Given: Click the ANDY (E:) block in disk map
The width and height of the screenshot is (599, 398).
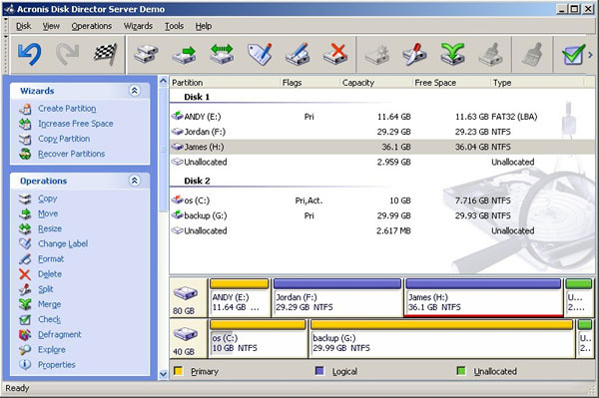Looking at the screenshot, I should tap(240, 297).
